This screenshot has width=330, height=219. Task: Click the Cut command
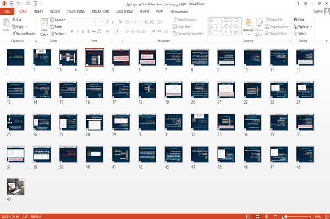[x=16, y=20]
